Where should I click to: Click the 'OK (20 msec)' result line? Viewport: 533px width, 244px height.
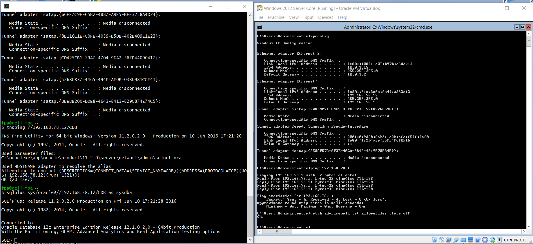[17, 179]
